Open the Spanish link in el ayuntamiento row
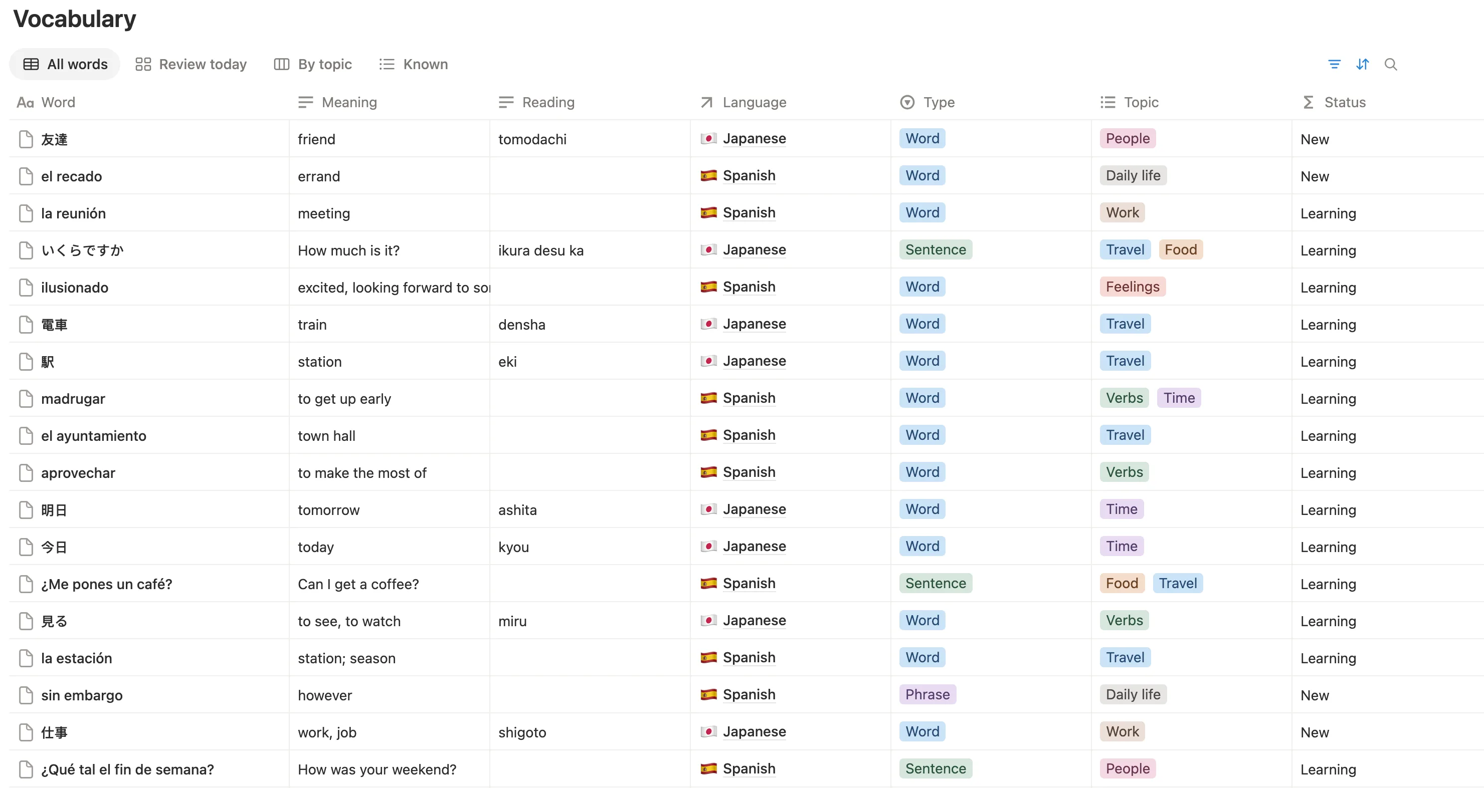1484x788 pixels. (749, 435)
